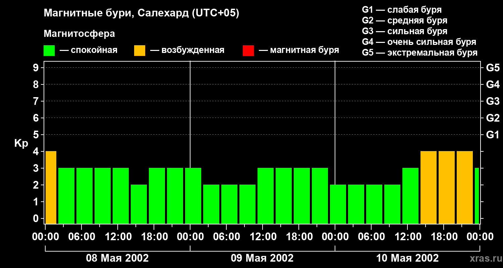
Task: Click the '08 Мая 2002' date label
Action: click(x=117, y=258)
